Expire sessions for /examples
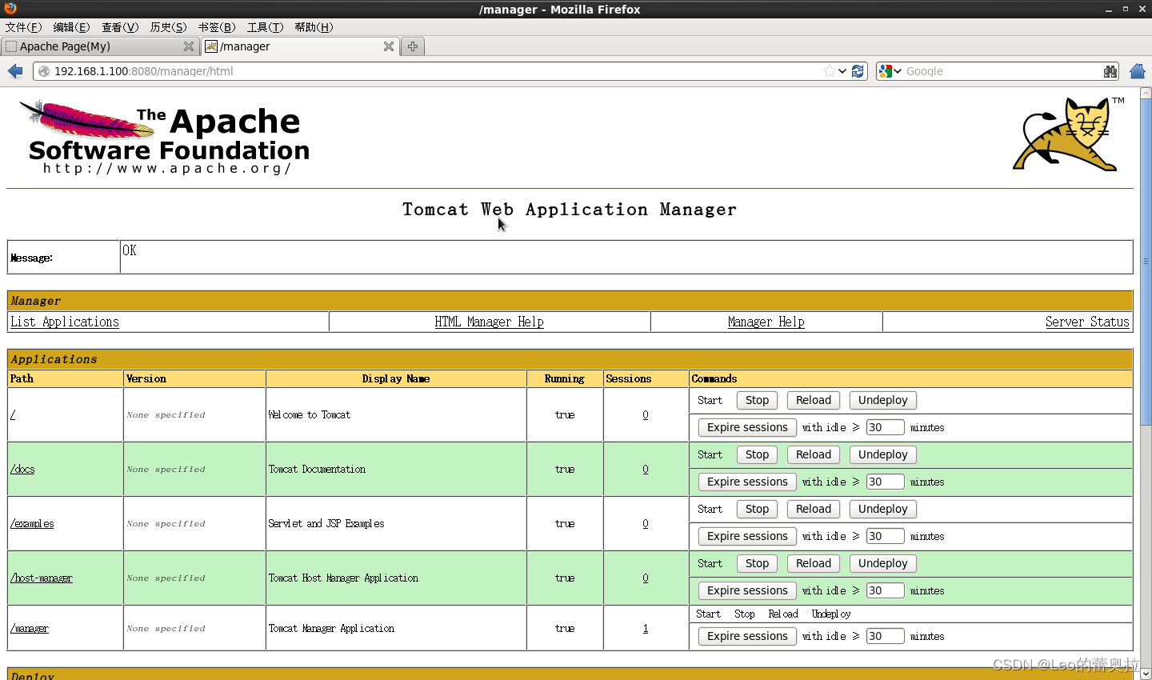 point(747,536)
